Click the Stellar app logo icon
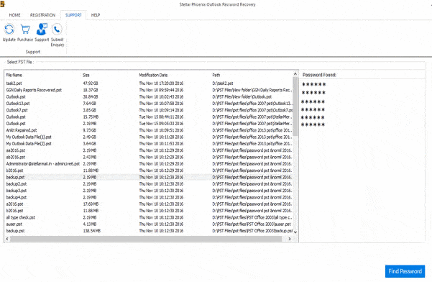The image size is (432, 282). click(2, 4)
